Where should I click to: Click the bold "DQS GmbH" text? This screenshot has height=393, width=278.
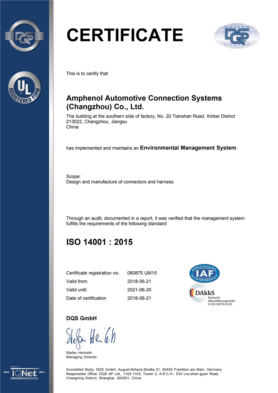pos(81,318)
